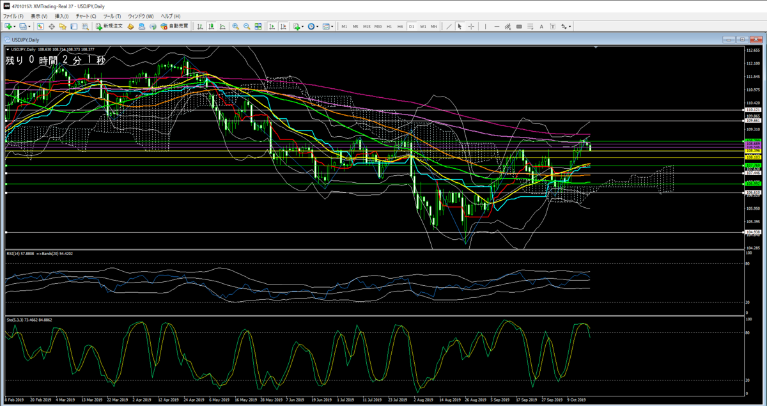The image size is (767, 406).
Task: Click the zoom in magnifier icon
Action: (x=236, y=26)
